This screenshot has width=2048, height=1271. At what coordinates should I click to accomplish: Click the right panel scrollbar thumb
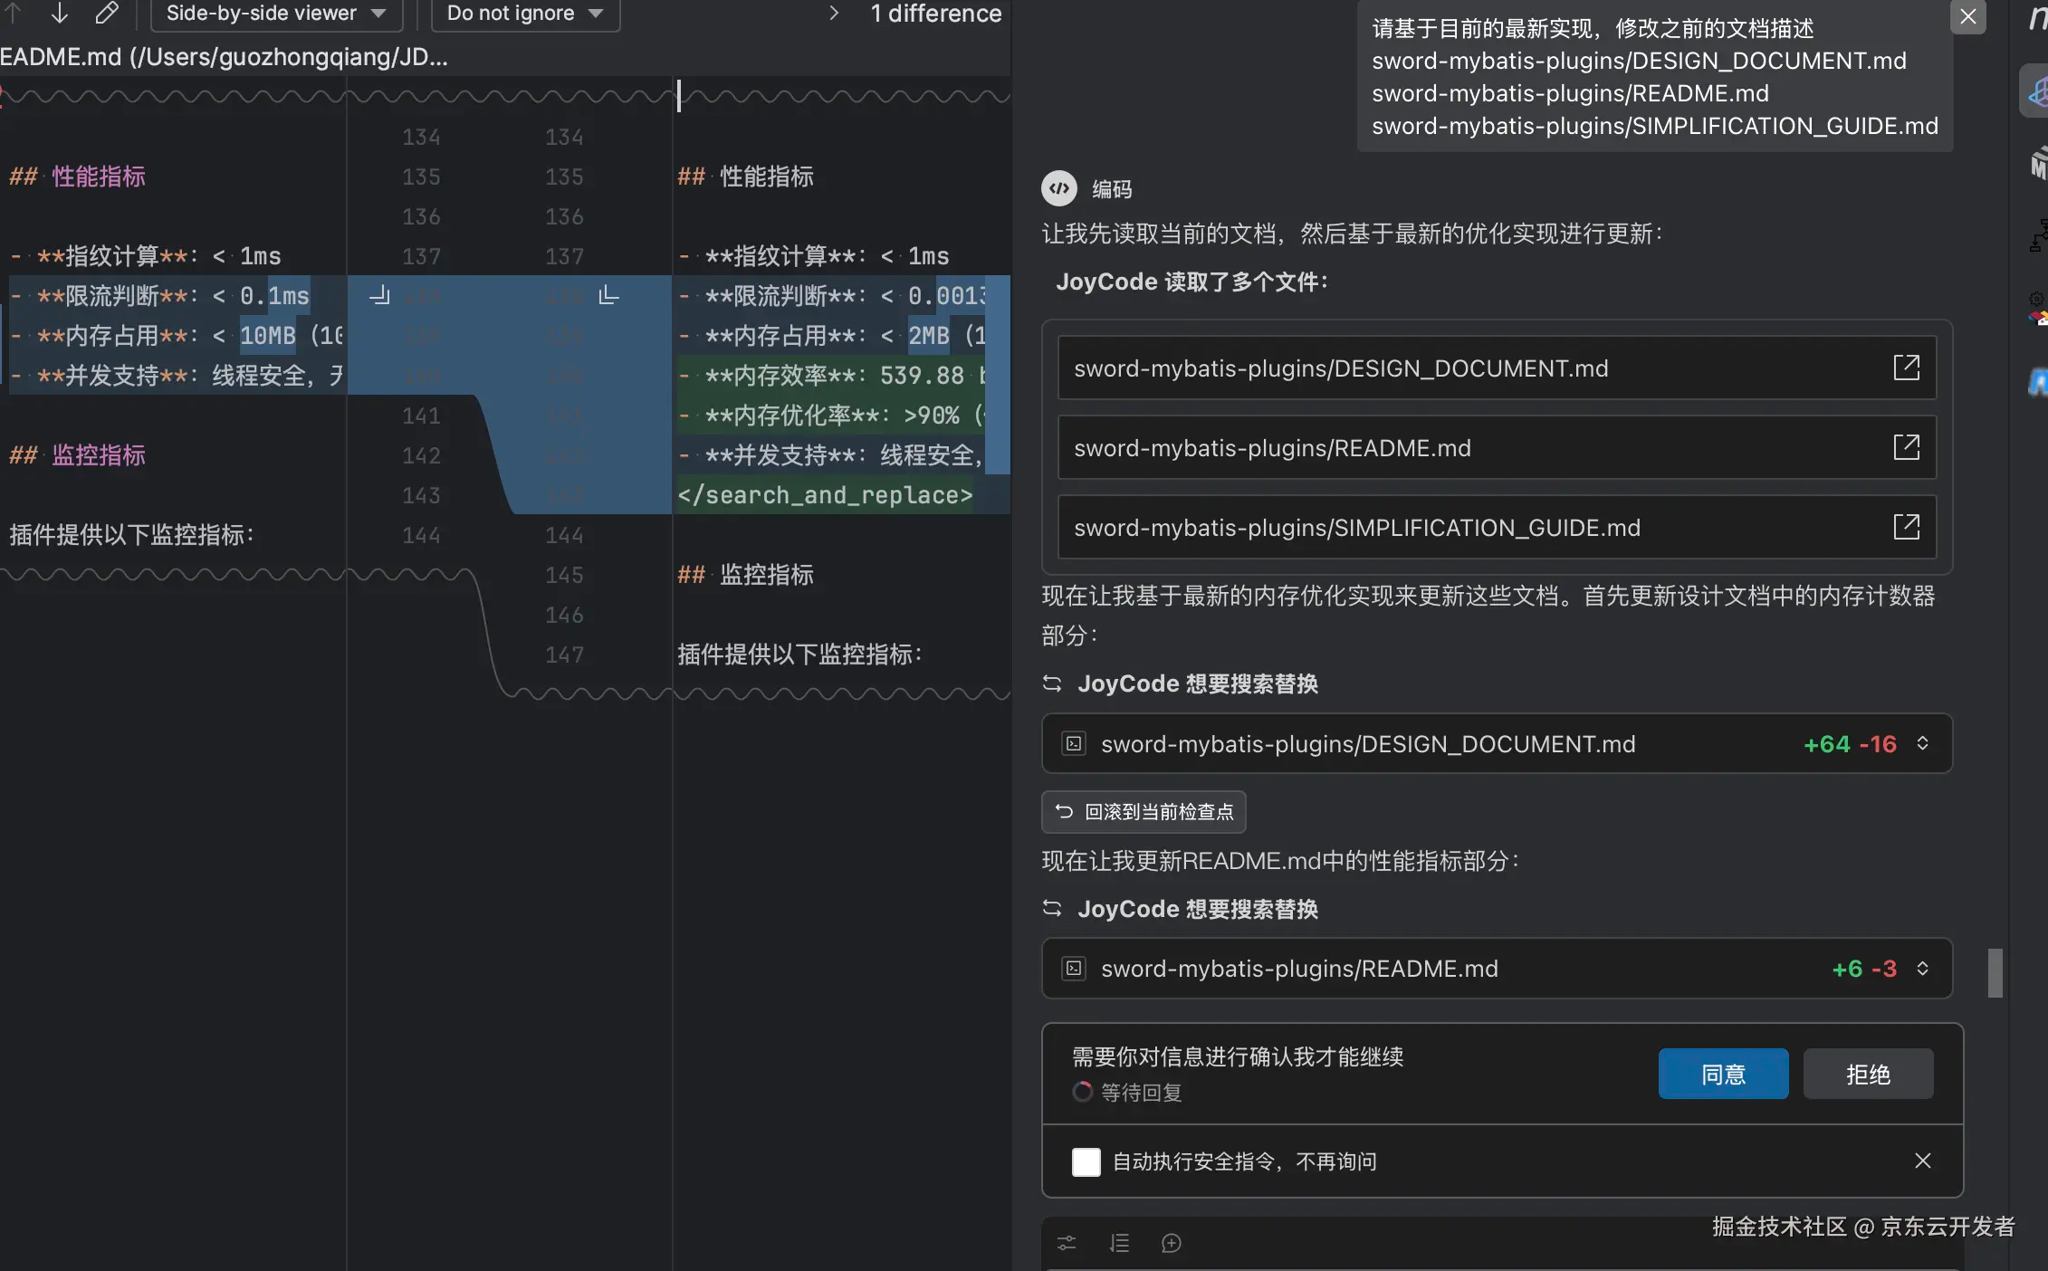click(1994, 973)
